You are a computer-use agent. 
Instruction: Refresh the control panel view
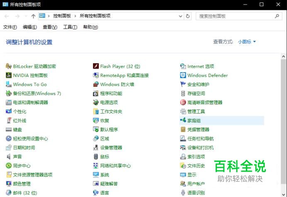coord(188,16)
